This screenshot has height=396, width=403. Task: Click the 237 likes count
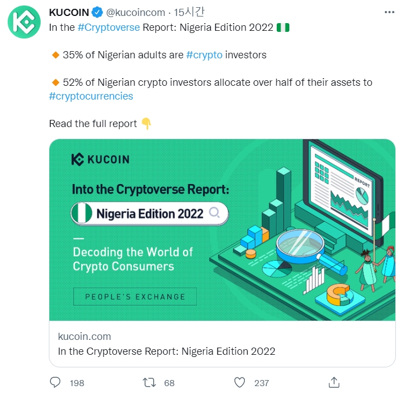tap(262, 383)
